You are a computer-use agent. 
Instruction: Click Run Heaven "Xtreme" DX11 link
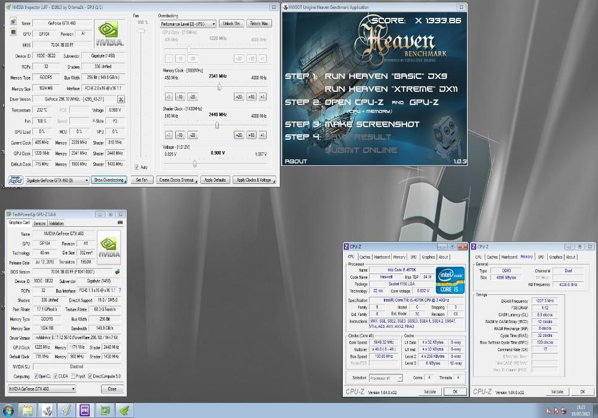coord(391,89)
